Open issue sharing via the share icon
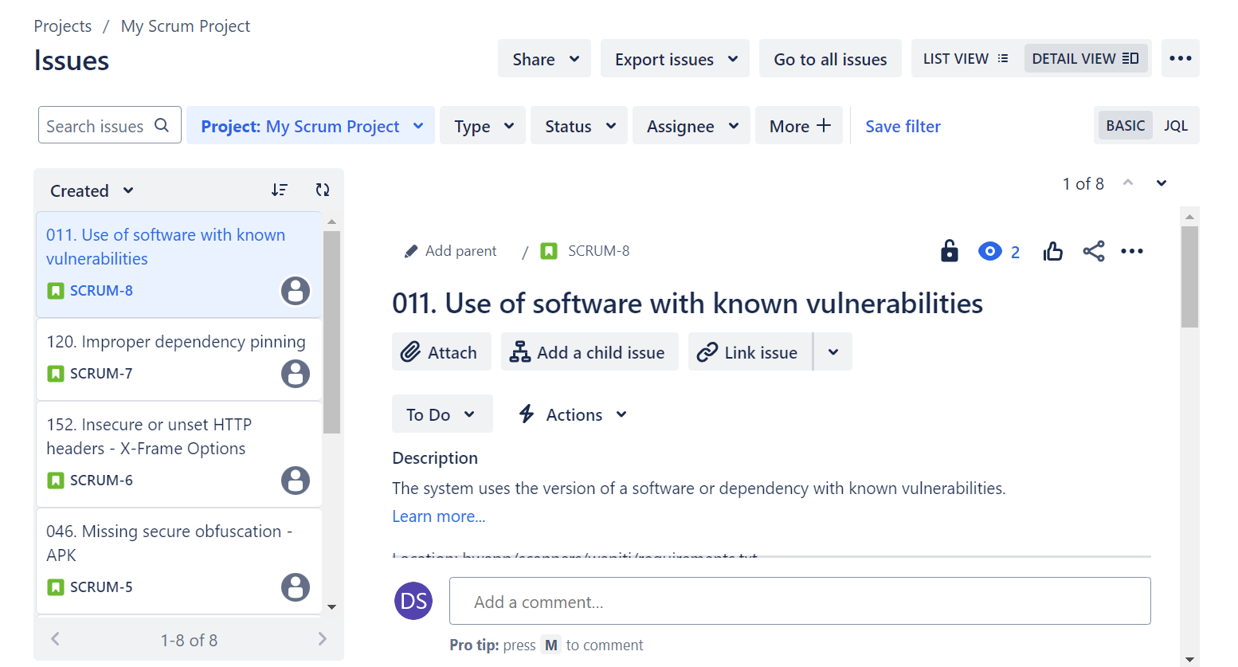 (1093, 251)
